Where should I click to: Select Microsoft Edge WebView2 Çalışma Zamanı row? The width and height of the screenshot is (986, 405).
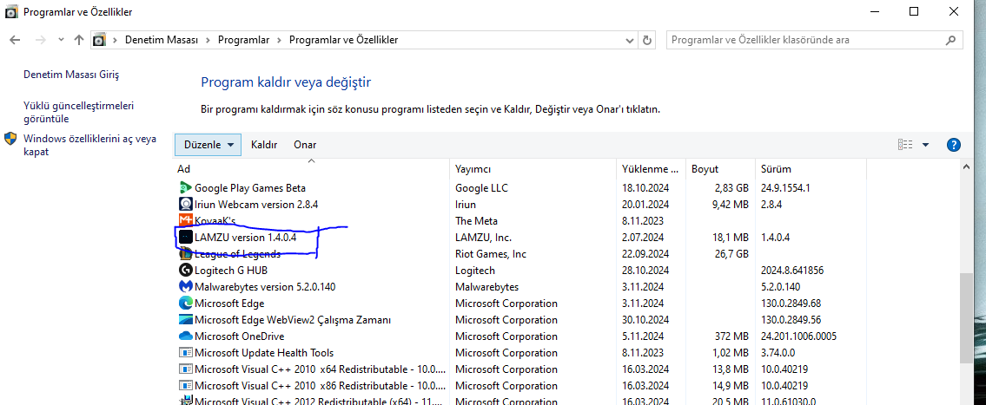(x=520, y=320)
